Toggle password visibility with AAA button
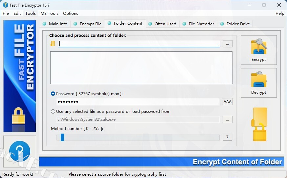 [x=228, y=102]
